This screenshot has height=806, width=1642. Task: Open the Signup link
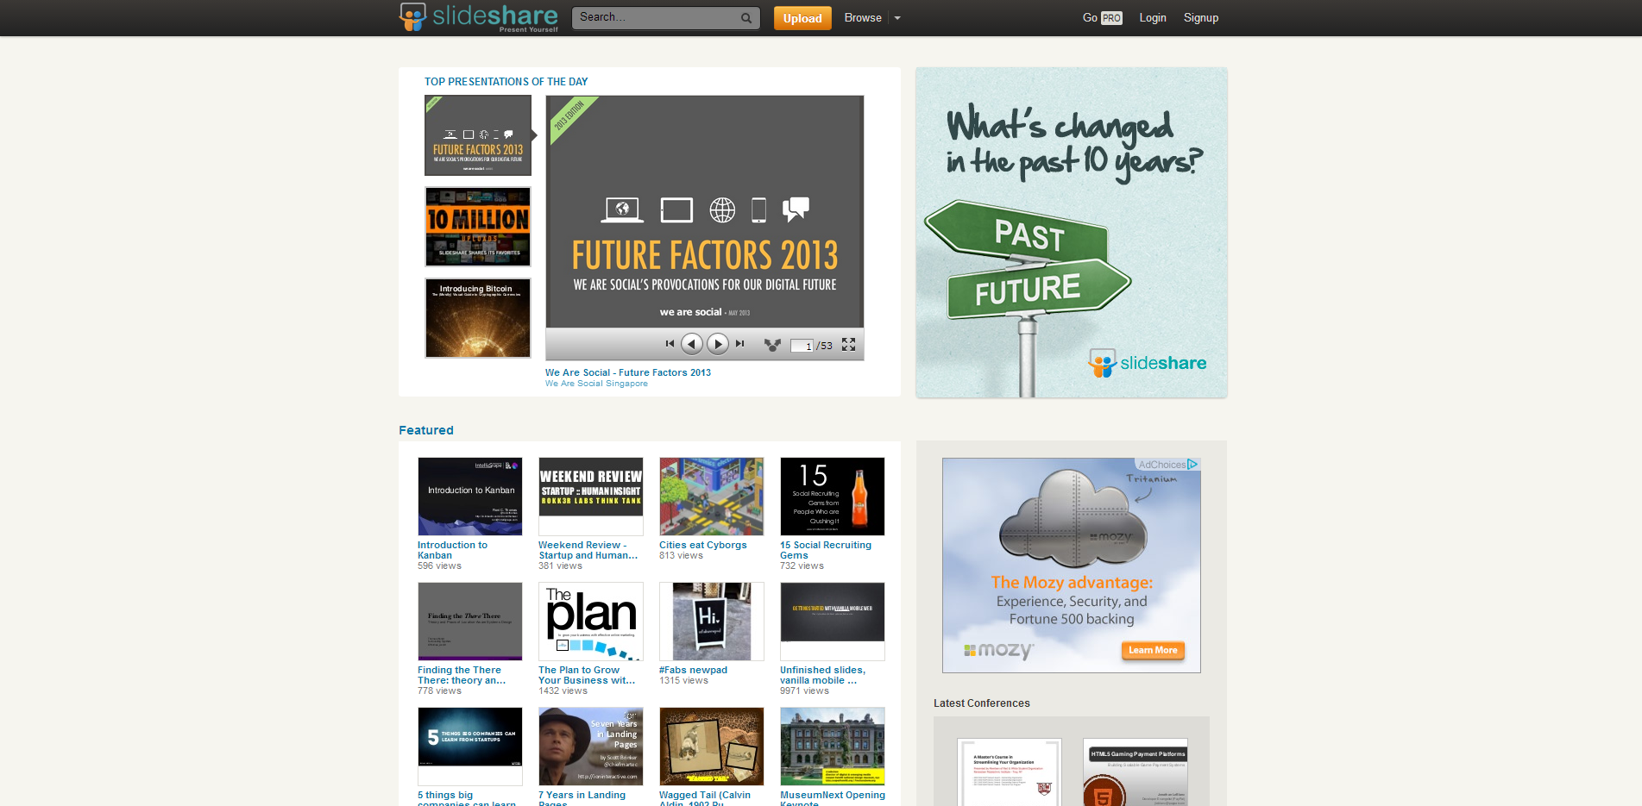pyautogui.click(x=1201, y=17)
